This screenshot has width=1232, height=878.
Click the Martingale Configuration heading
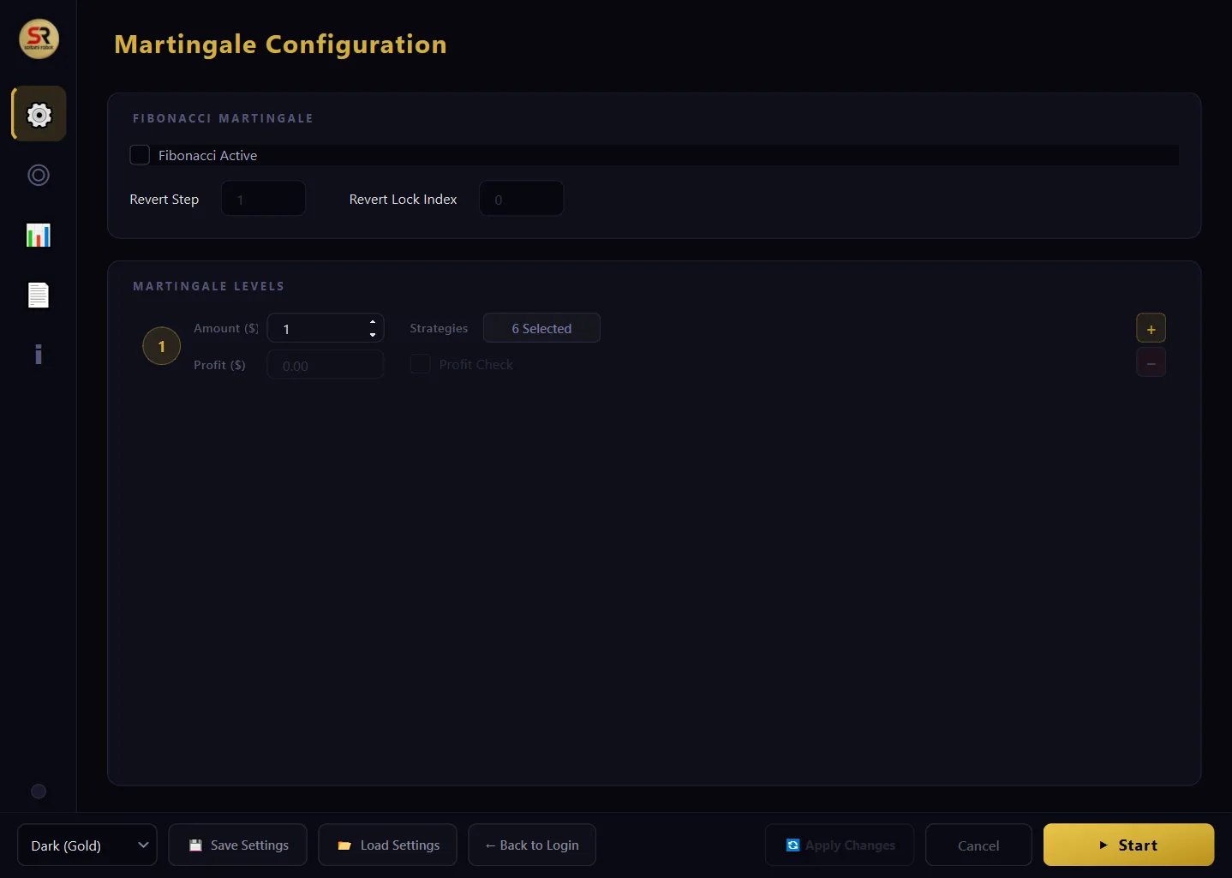click(281, 45)
